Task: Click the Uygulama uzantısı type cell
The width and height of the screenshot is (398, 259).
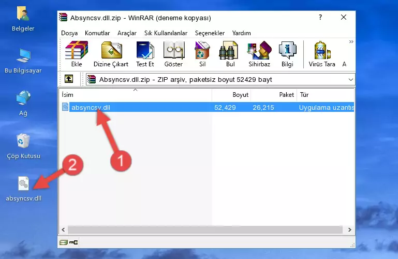Action: 327,107
